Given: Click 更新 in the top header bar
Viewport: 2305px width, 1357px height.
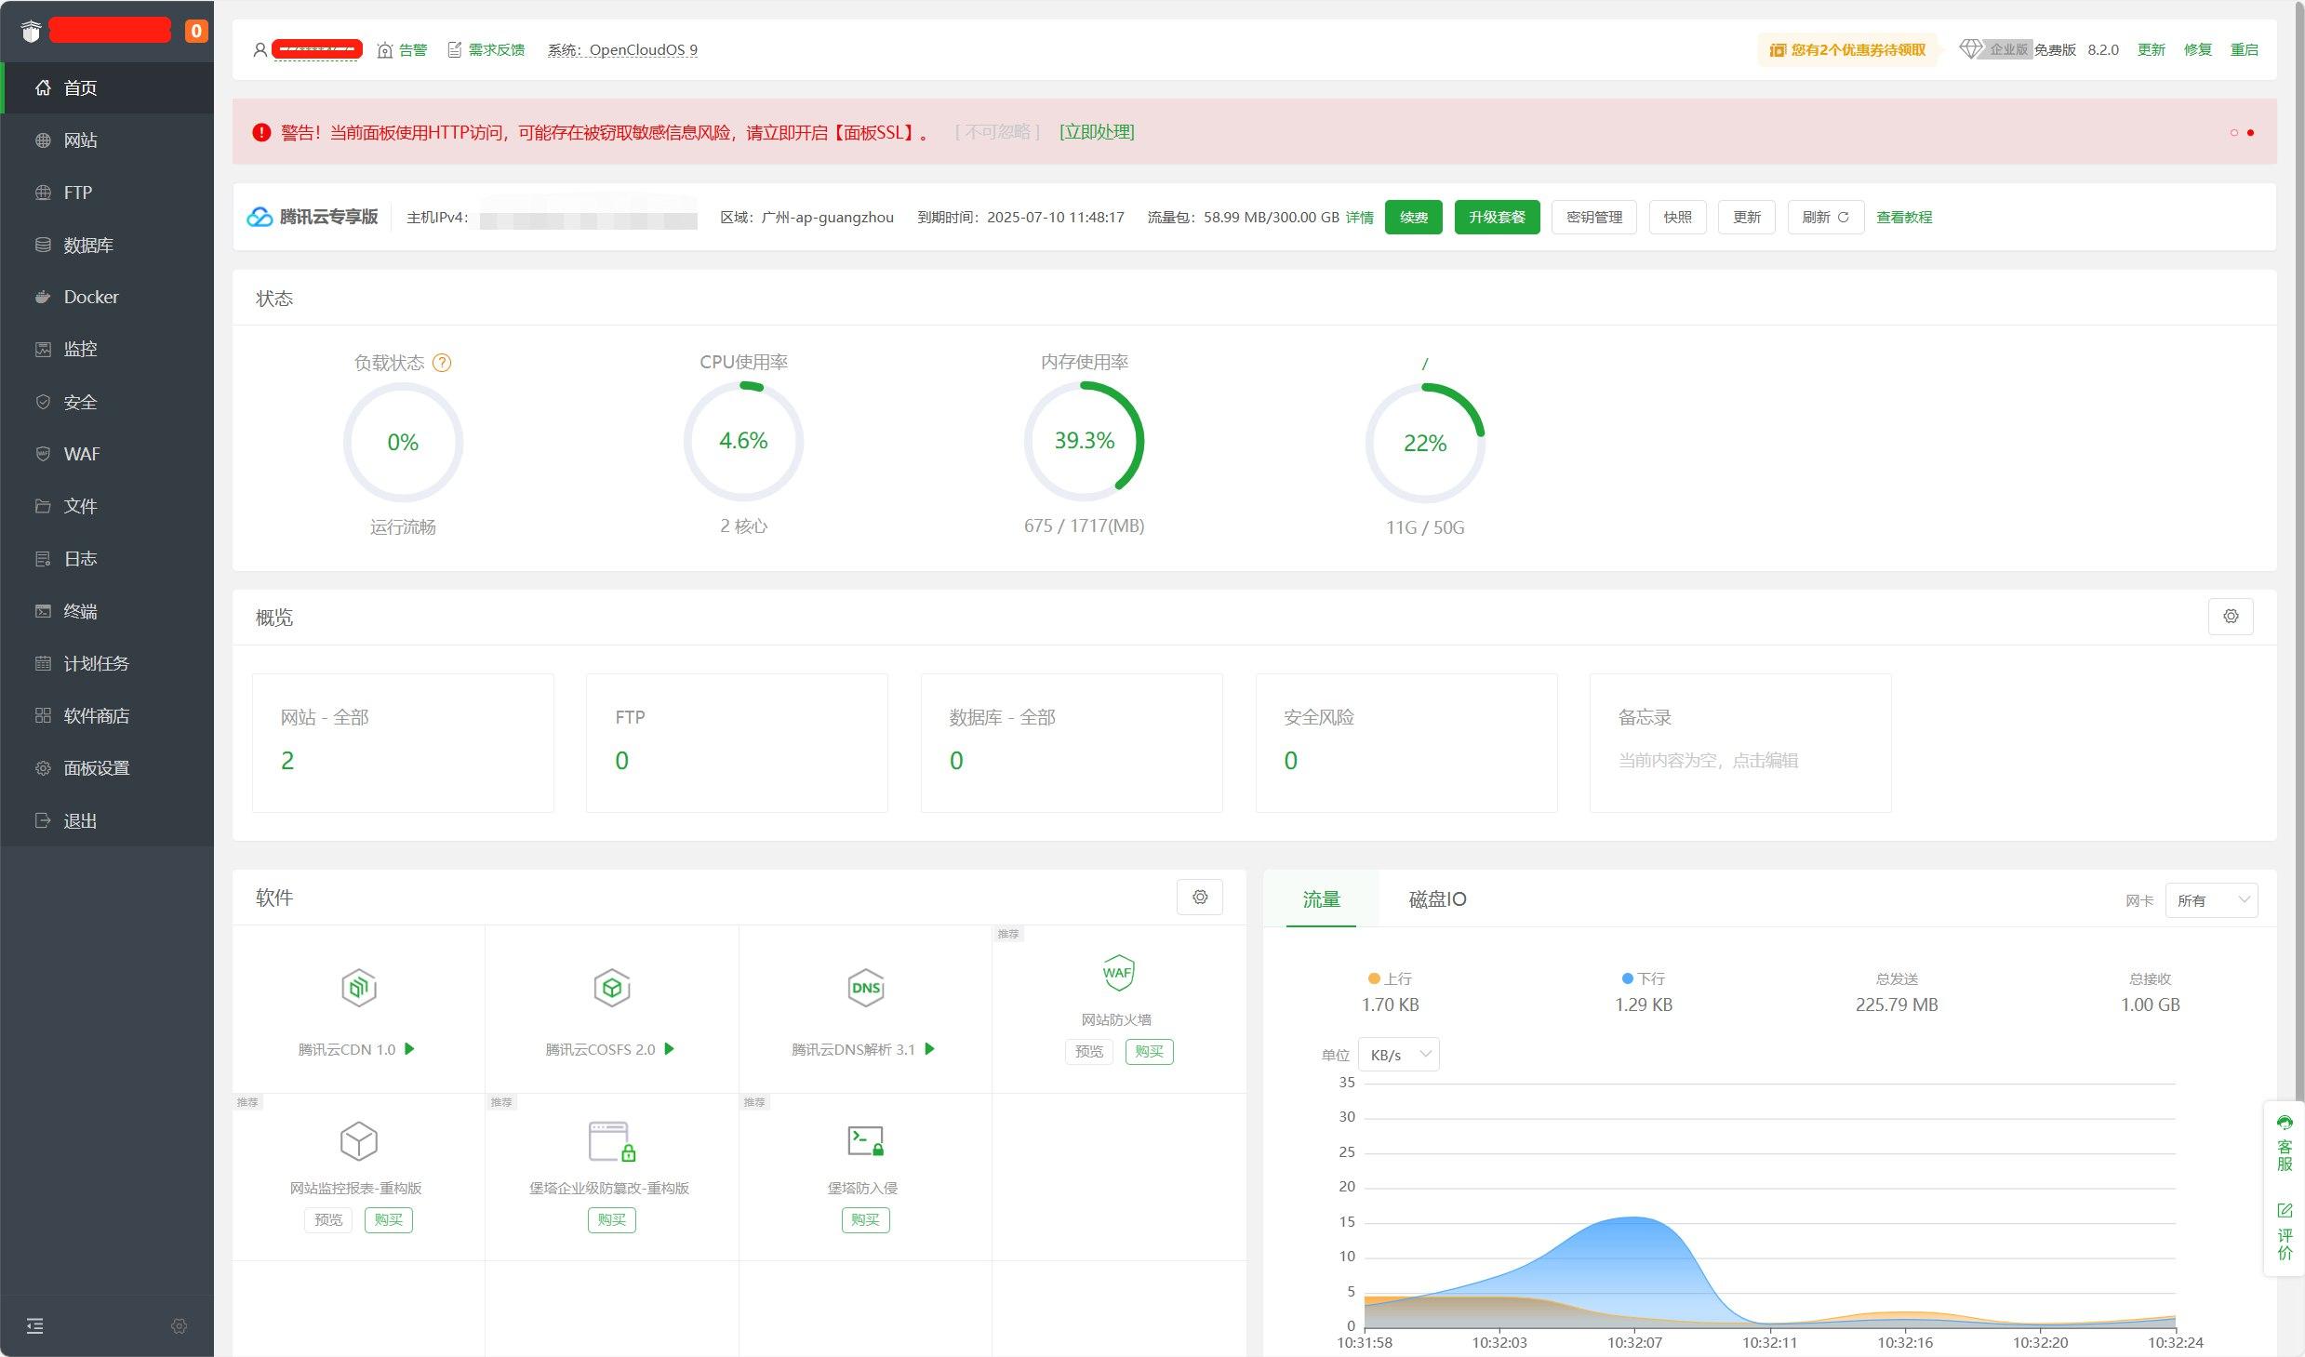Looking at the screenshot, I should coord(2151,49).
